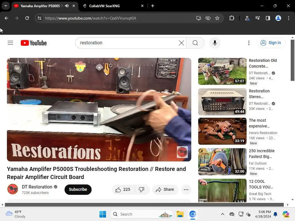This screenshot has height=221, width=295.
Task: Open the Chromium browser taskbar icon
Action: coord(193,214)
